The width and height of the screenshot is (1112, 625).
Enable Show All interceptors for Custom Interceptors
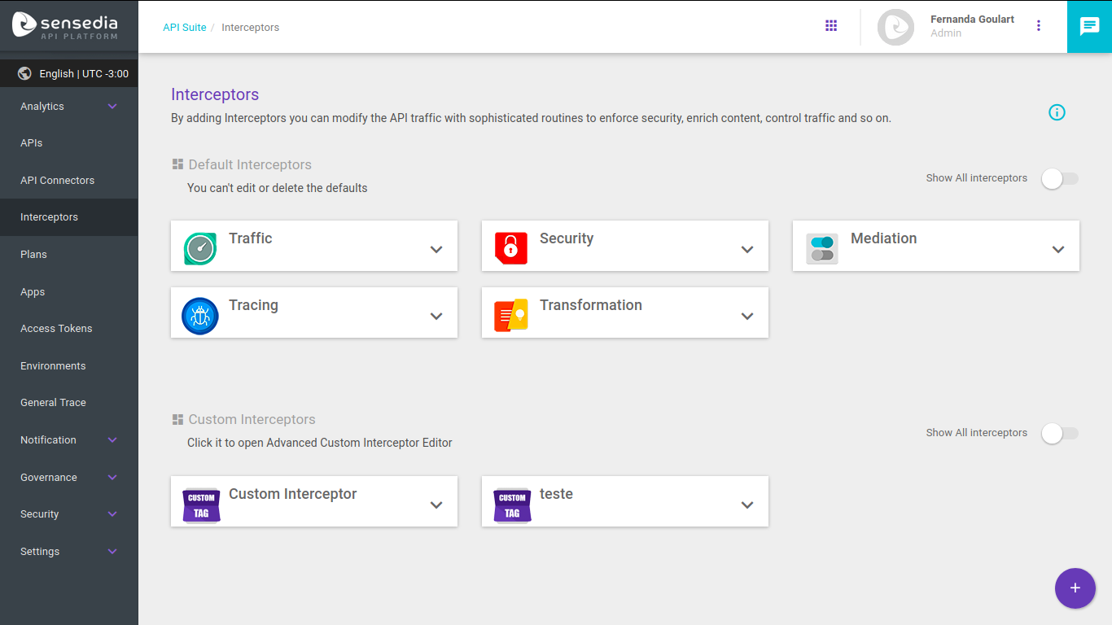tap(1059, 433)
